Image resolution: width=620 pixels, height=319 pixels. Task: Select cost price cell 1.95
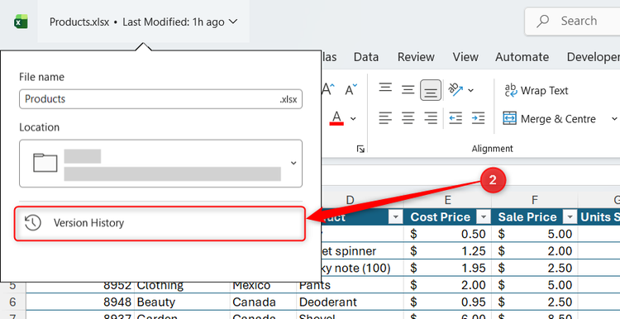click(x=447, y=268)
